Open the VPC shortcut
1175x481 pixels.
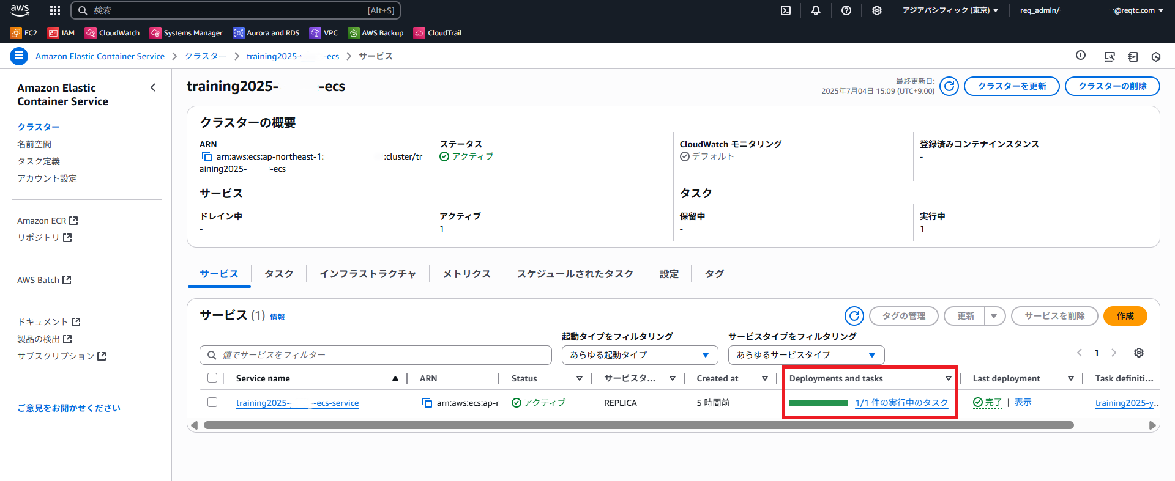coord(324,33)
